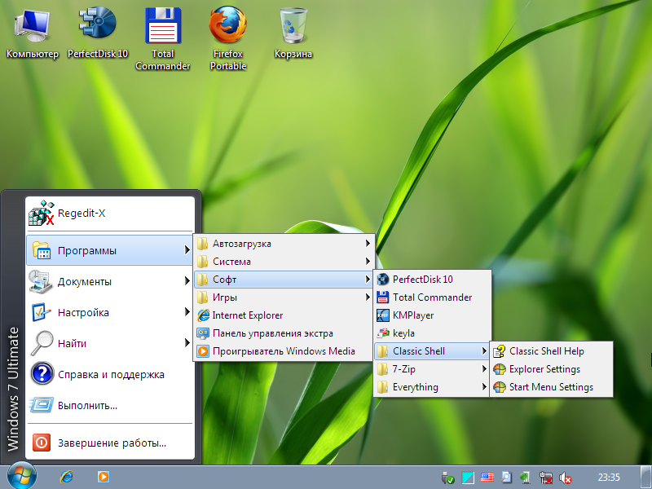Click the Show desktop button on the taskbar
Screen dimensions: 652x489
pos(646,477)
